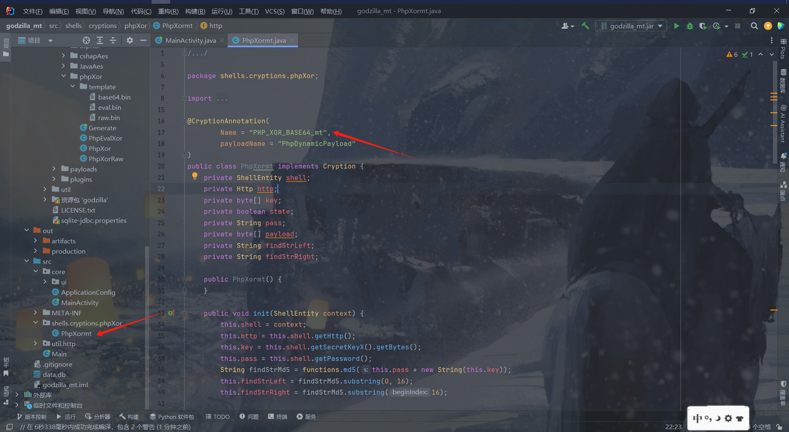
Task: Open the 服务 services tool window
Action: pyautogui.click(x=306, y=416)
